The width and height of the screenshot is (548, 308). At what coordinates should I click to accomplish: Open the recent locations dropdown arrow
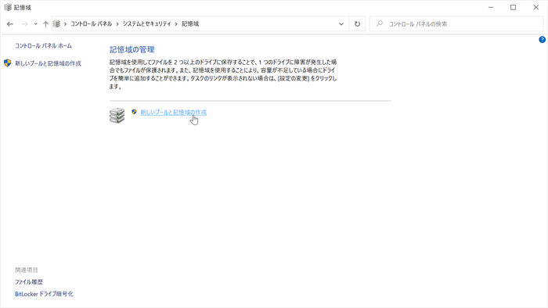tap(36, 24)
